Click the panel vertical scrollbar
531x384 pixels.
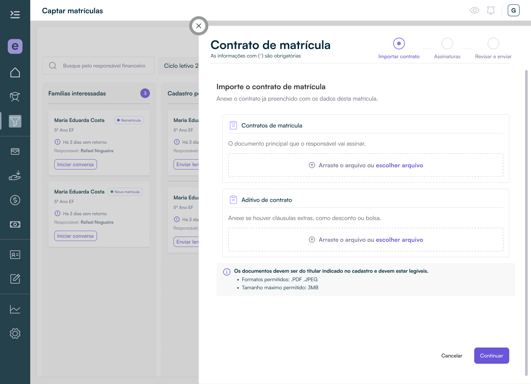[526, 223]
